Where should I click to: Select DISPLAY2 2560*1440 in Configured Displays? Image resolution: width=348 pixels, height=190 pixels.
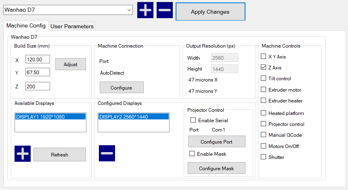coord(133,117)
